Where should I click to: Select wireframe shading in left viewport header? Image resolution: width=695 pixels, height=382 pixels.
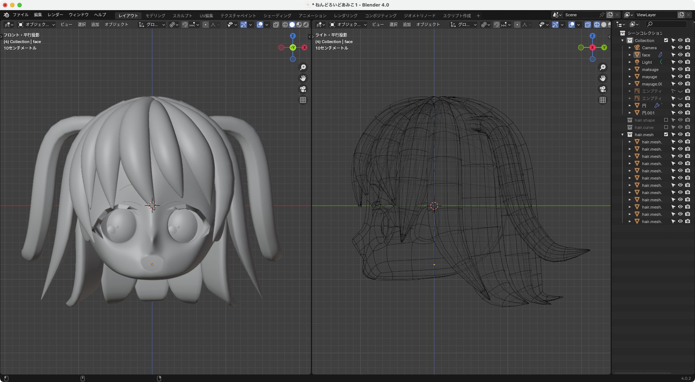(285, 25)
